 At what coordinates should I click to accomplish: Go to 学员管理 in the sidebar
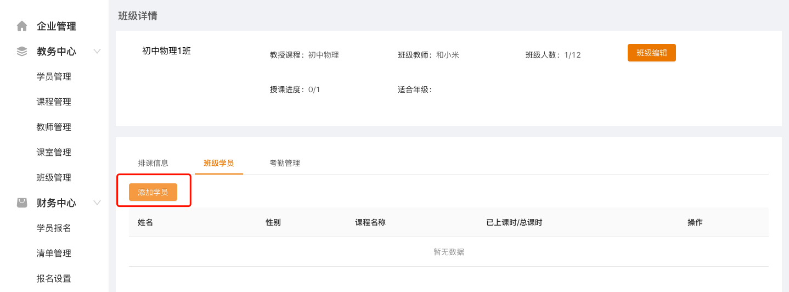tap(54, 77)
